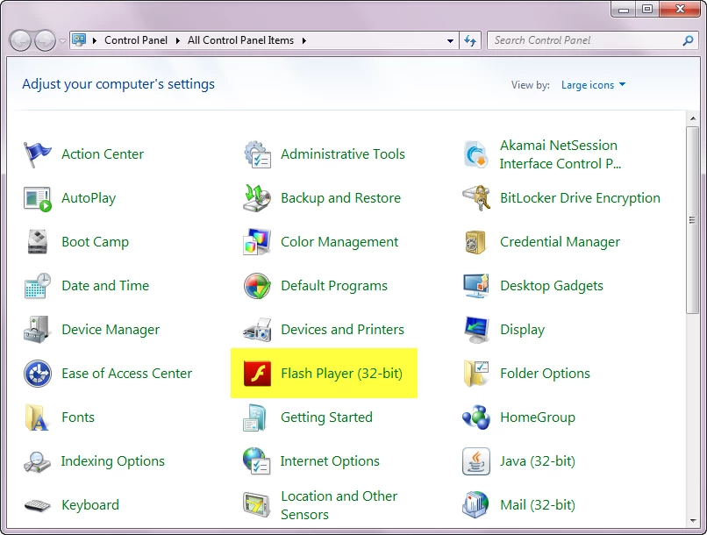
Task: Expand the arrow after Control Panel breadcrumb
Action: 178,40
